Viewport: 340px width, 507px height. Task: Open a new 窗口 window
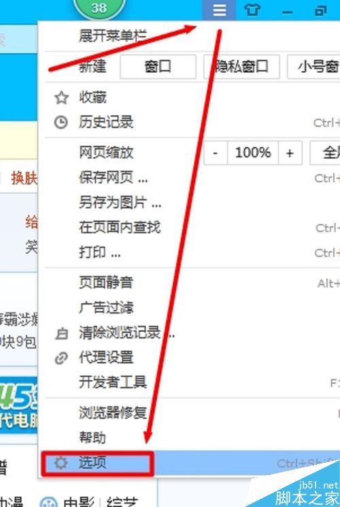tap(158, 67)
